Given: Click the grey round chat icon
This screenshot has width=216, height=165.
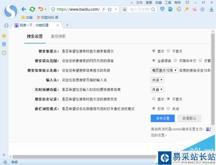Looking at the screenshot, I should coord(203,10).
